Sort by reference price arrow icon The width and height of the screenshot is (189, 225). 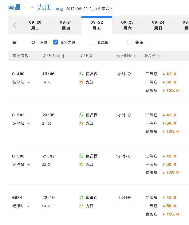coord(159,56)
